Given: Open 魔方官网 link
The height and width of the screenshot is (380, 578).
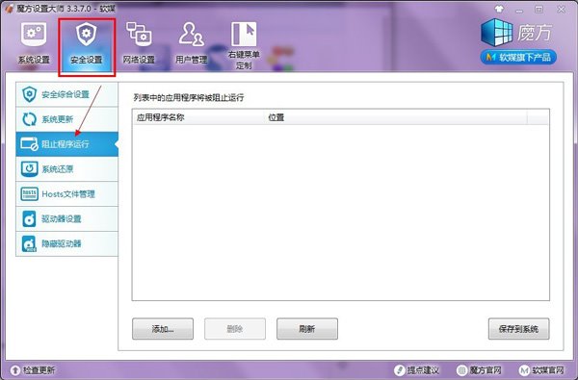Looking at the screenshot, I should tap(479, 370).
